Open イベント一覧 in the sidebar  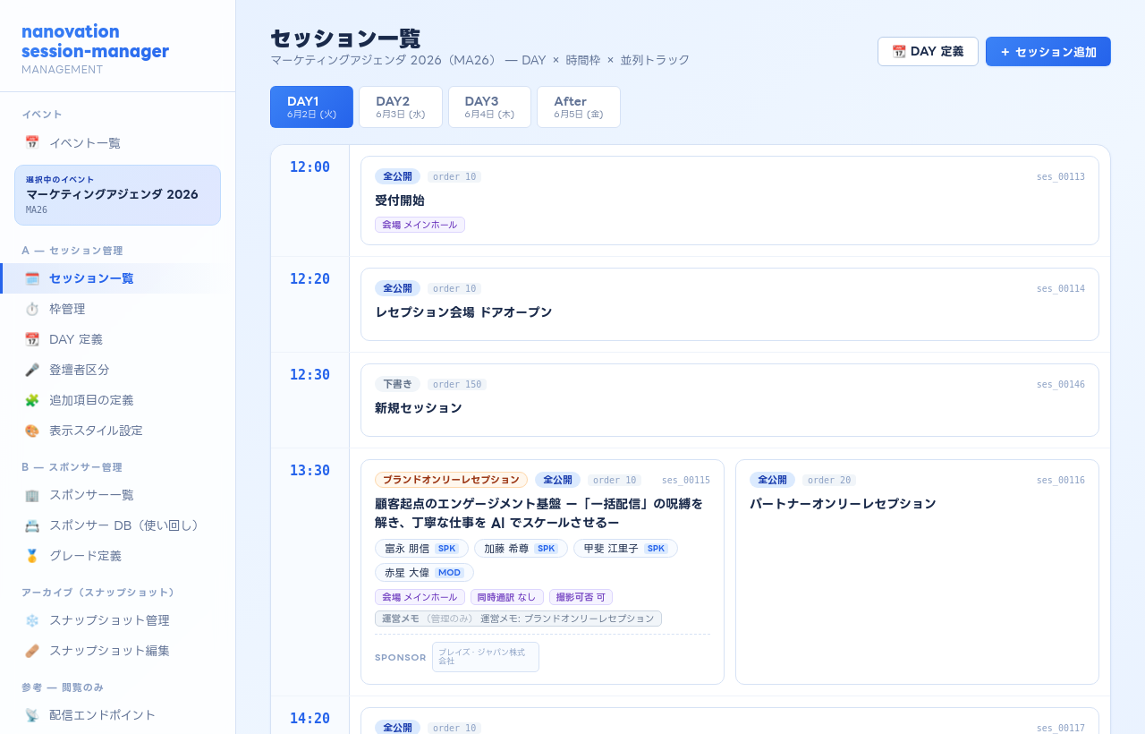click(117, 142)
